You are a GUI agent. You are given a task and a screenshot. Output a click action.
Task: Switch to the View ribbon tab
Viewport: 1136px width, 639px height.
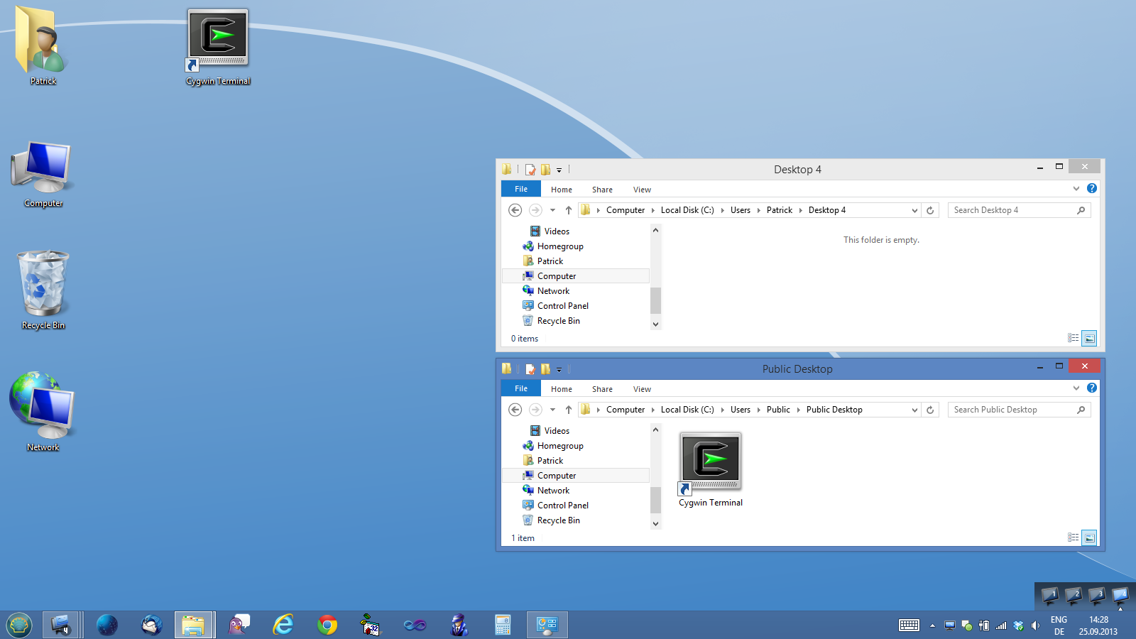click(642, 189)
